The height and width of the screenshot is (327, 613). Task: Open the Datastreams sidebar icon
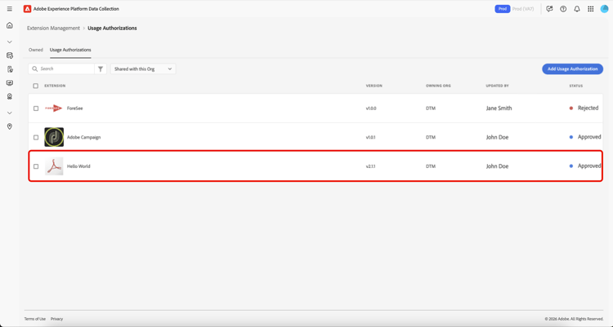(x=10, y=55)
